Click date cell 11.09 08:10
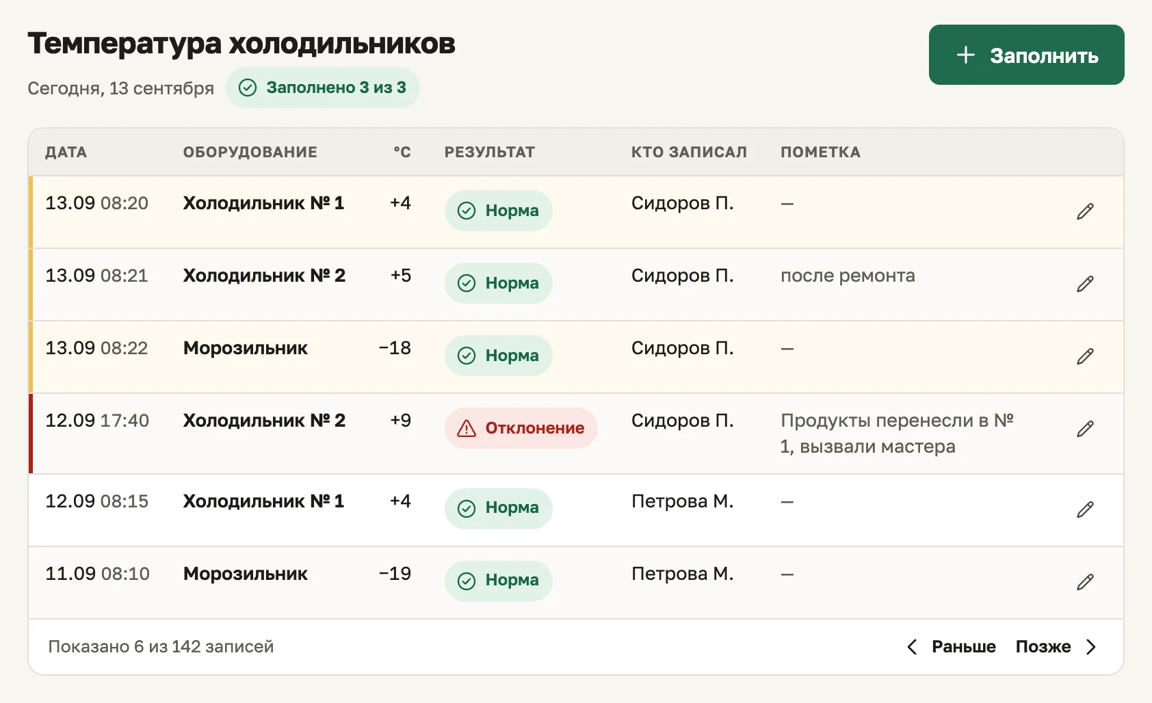The height and width of the screenshot is (703, 1152). coord(97,574)
